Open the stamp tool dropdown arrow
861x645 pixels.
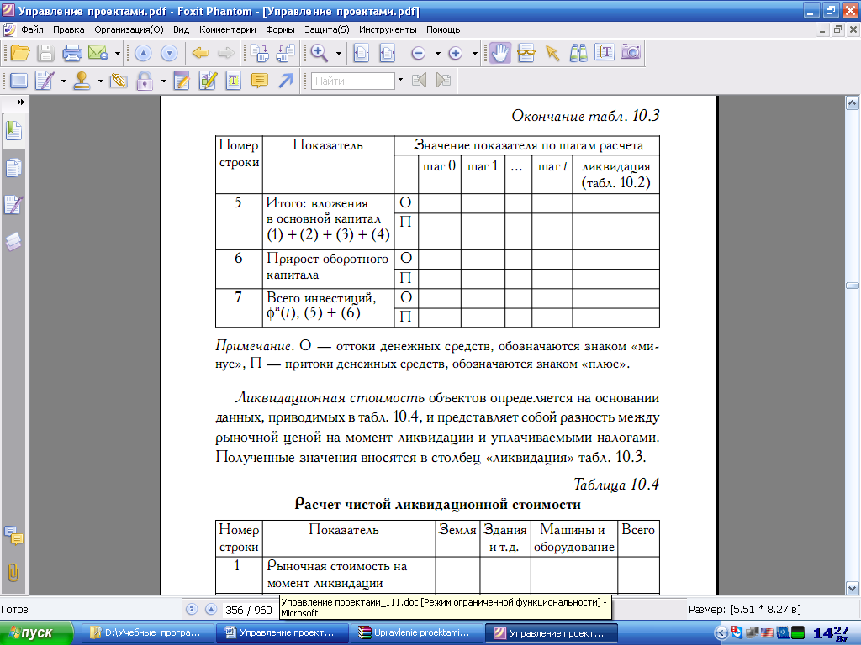tap(101, 81)
